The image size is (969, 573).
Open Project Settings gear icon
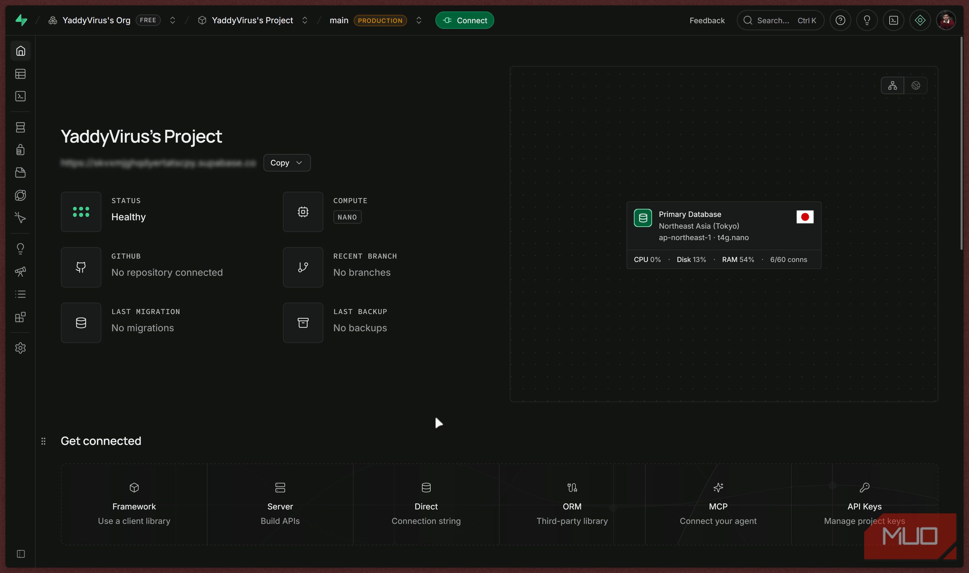pyautogui.click(x=21, y=348)
